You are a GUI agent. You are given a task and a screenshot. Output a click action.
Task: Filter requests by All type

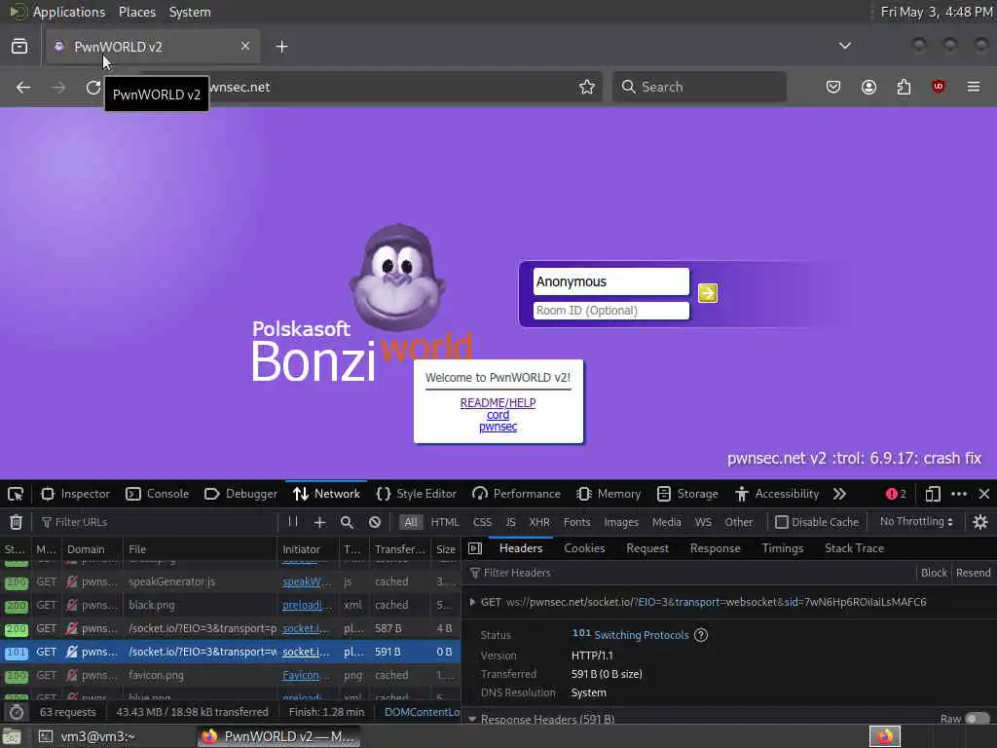[x=412, y=522]
